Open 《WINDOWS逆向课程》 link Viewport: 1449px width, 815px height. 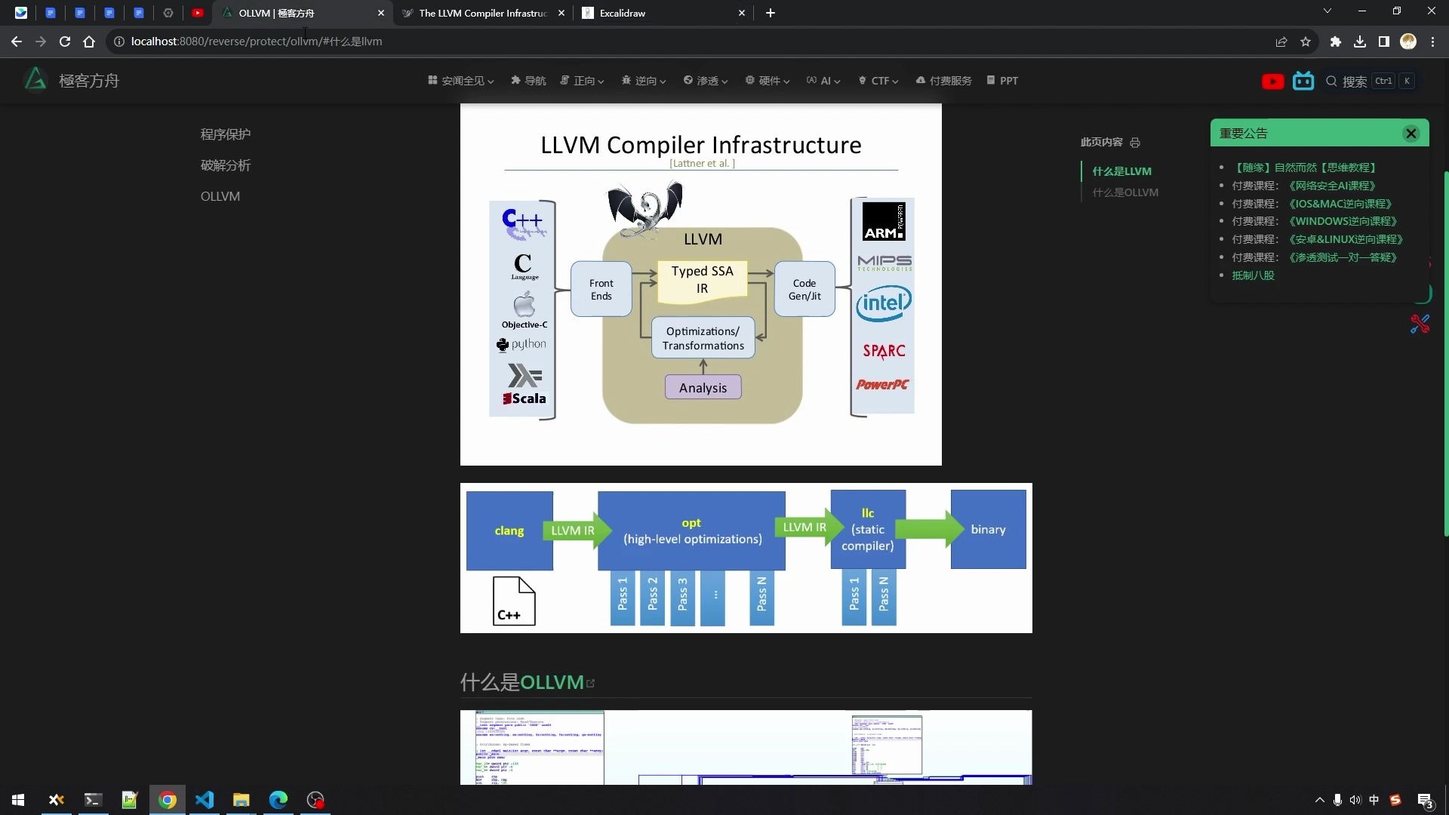pyautogui.click(x=1343, y=221)
